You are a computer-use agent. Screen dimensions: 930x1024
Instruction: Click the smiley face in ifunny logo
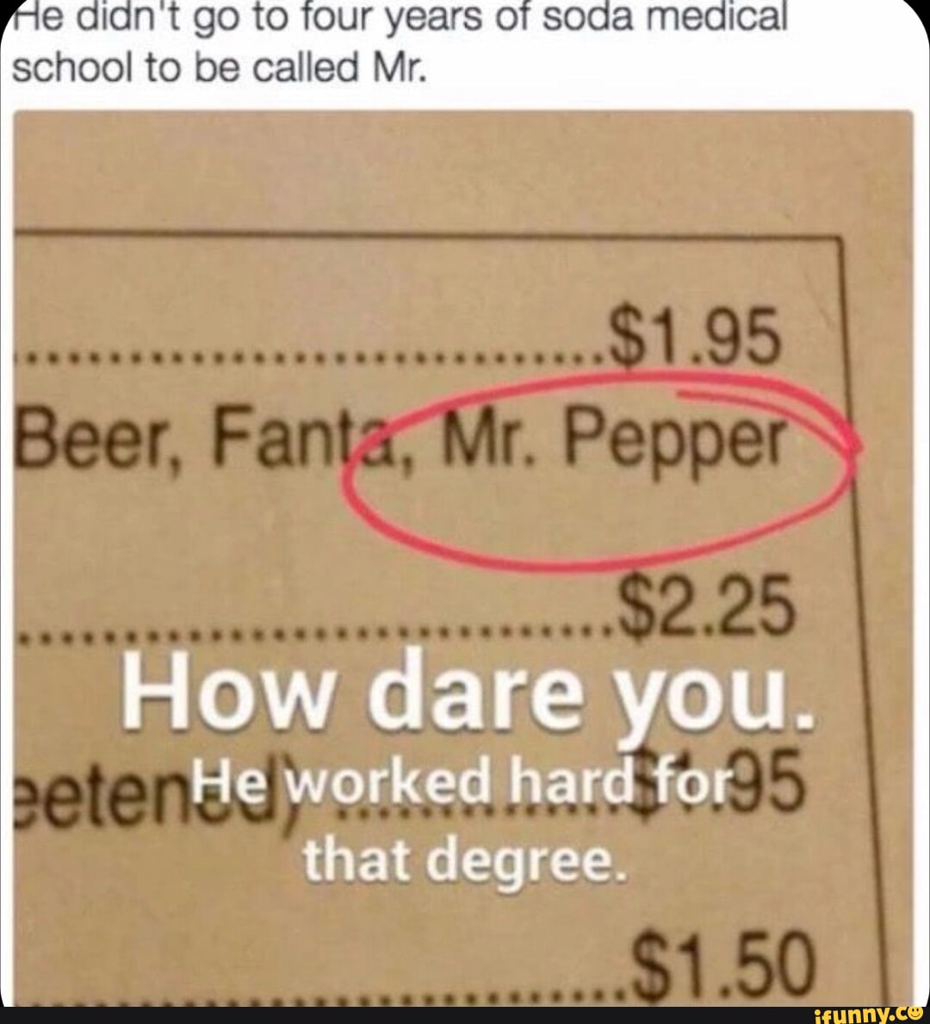(917, 1015)
